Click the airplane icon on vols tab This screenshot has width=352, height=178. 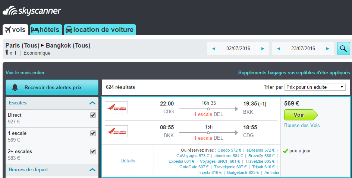coord(7,30)
